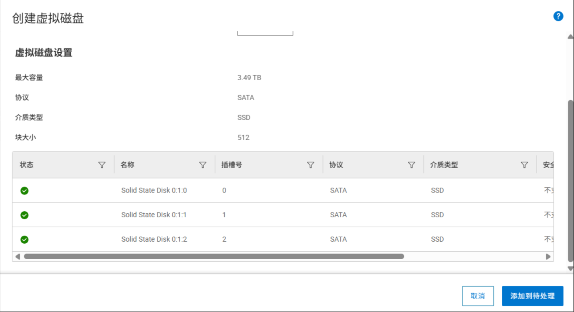
Task: Select the Solid State Disk 0:1:2 row
Action: tap(154, 239)
